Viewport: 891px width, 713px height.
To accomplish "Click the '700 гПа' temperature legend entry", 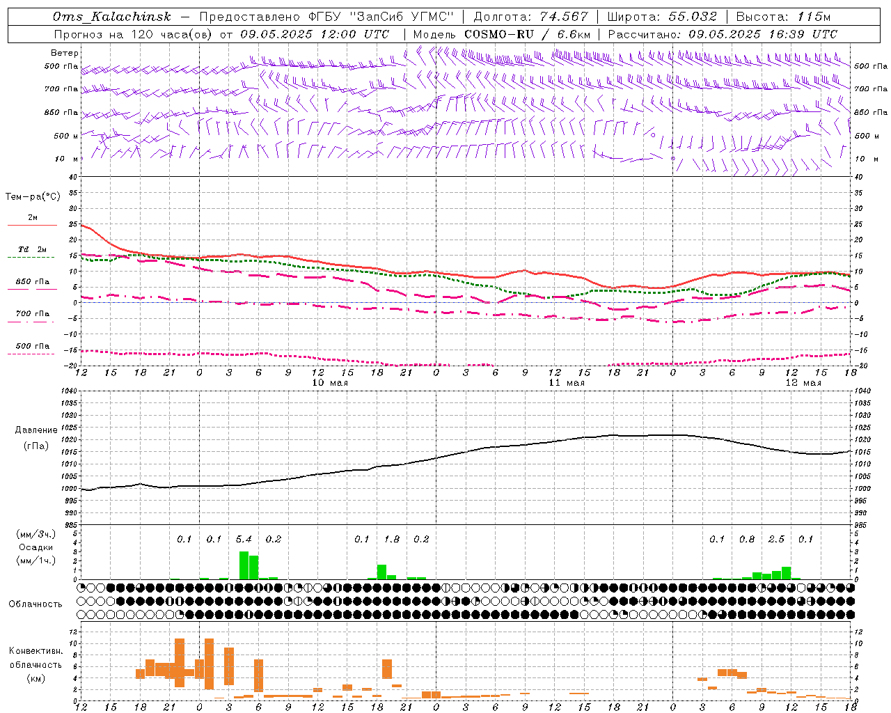I will (x=32, y=314).
